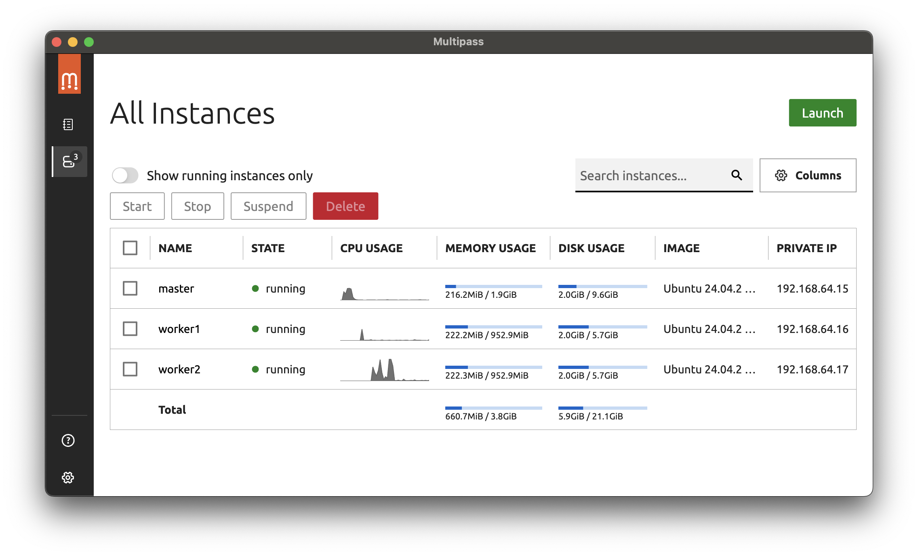Open the help question mark icon

coord(68,440)
